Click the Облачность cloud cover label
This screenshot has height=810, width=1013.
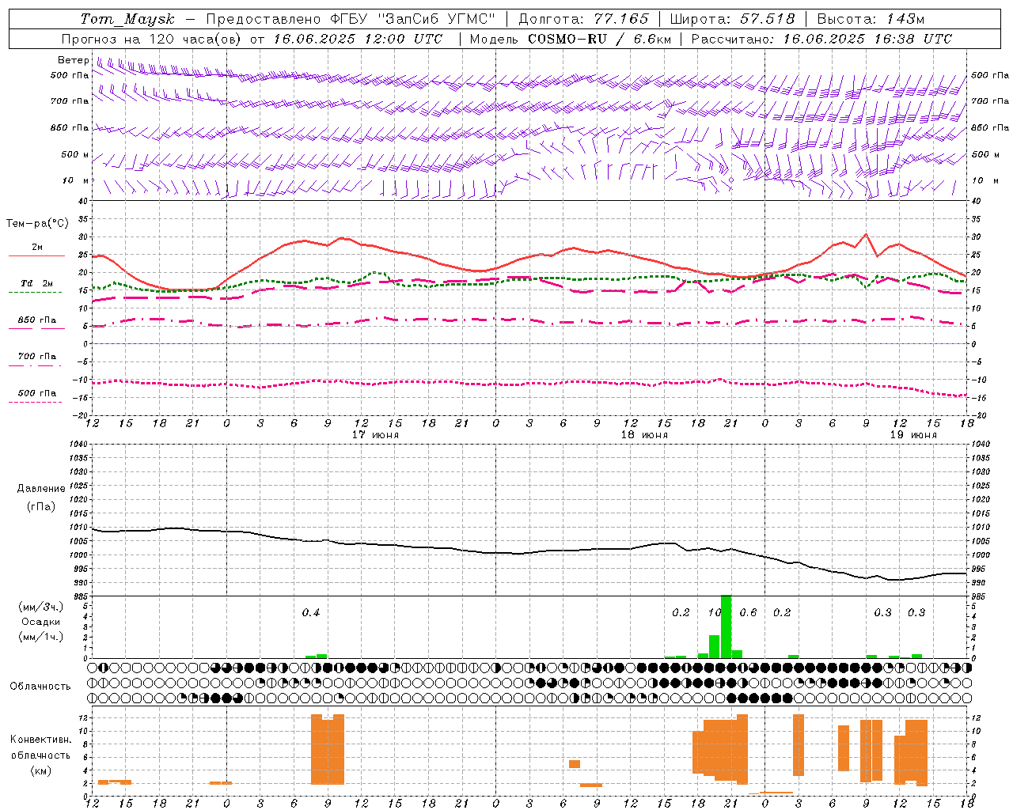coord(40,687)
